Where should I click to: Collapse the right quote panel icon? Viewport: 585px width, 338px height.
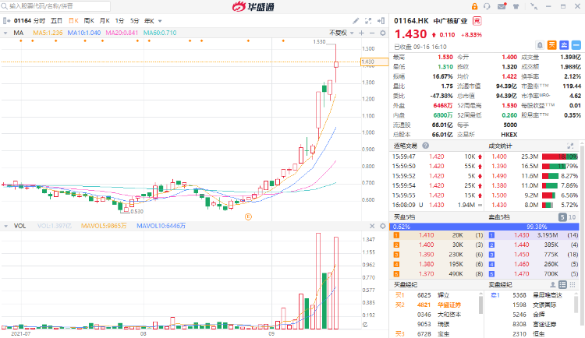point(381,21)
